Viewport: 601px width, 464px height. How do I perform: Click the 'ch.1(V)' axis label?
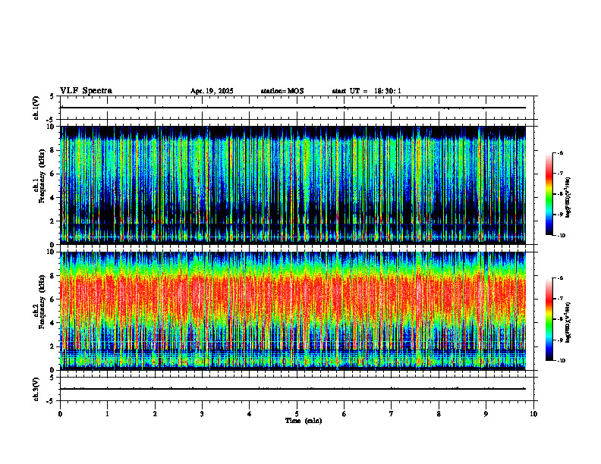(x=36, y=108)
